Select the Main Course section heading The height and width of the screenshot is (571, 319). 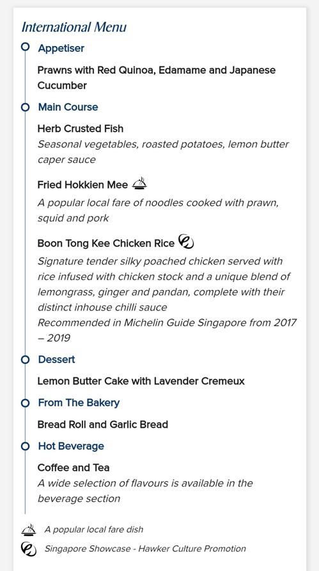[x=68, y=107]
